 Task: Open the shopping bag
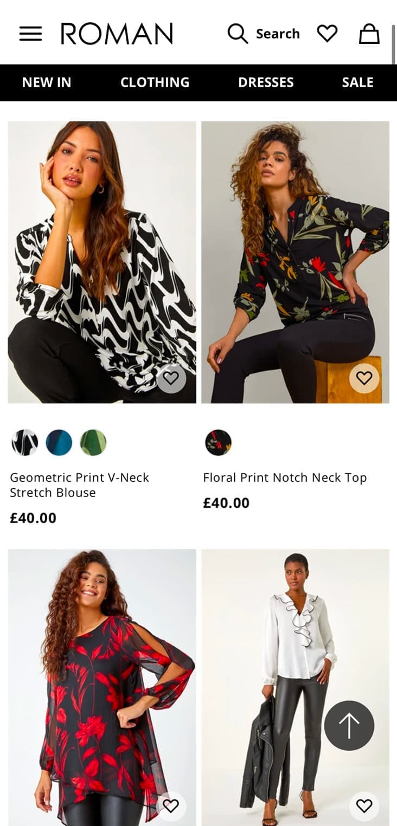tap(369, 34)
